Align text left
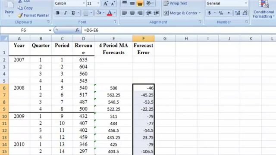276x155 pixels. [x=125, y=13]
